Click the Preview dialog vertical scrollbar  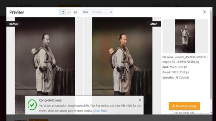tap(211, 55)
